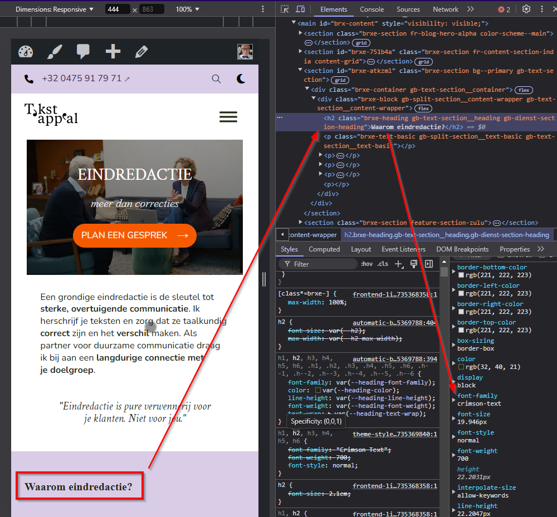Click the red error count badge
The image size is (557, 517).
point(504,9)
